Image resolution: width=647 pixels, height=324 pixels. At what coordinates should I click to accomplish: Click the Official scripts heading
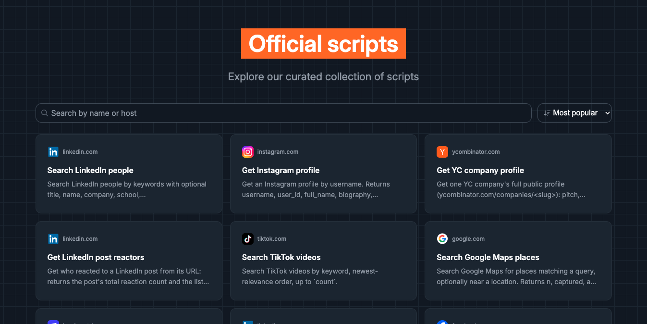[x=323, y=44]
